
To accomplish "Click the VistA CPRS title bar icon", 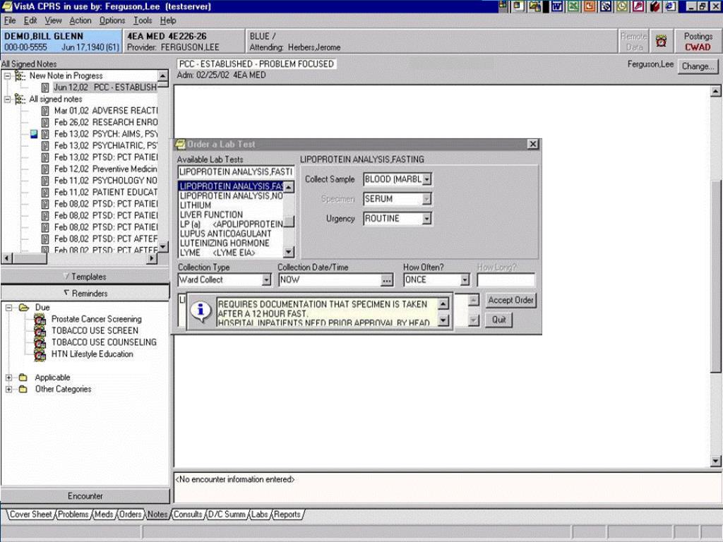I will tap(6, 6).
